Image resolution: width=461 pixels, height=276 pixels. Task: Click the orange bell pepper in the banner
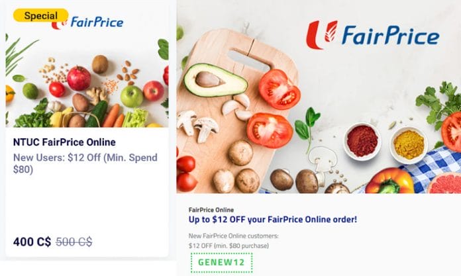[x=389, y=181]
